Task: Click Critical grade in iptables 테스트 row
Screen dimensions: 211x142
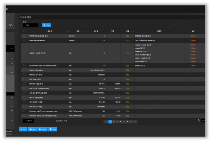Action: pyautogui.click(x=193, y=66)
